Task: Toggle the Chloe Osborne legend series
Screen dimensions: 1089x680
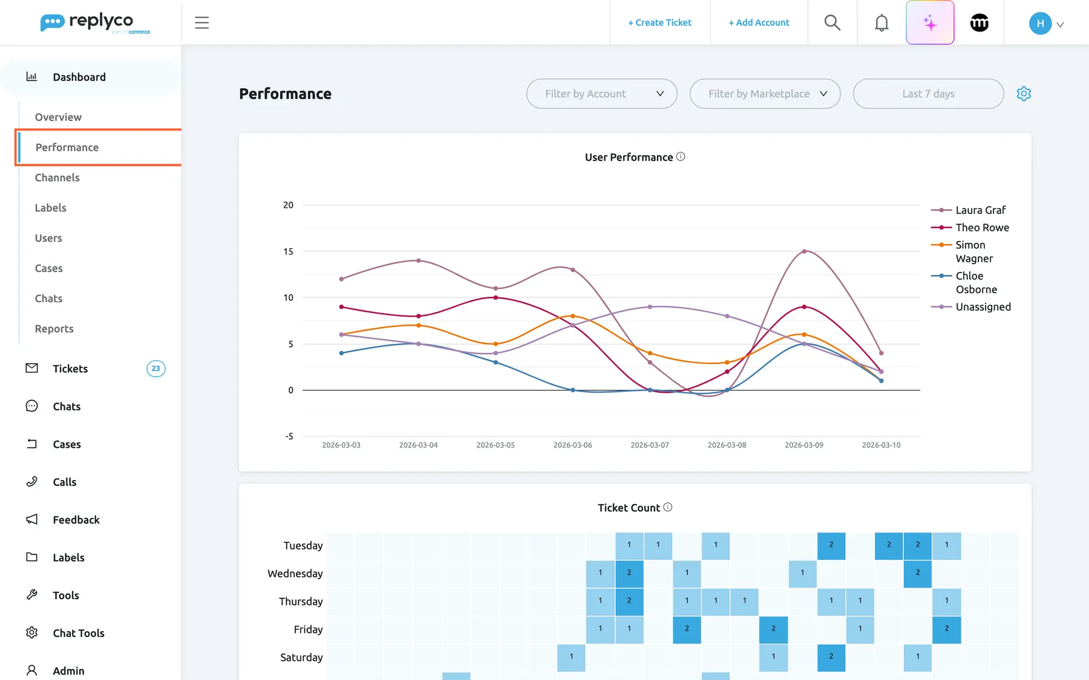Action: pyautogui.click(x=964, y=282)
